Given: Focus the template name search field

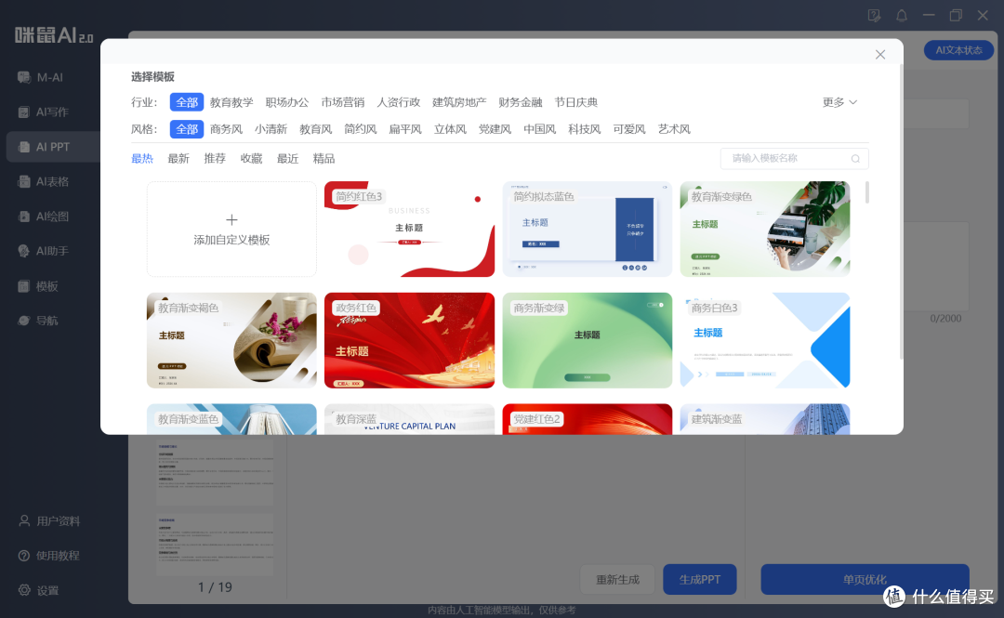Looking at the screenshot, I should pos(794,159).
